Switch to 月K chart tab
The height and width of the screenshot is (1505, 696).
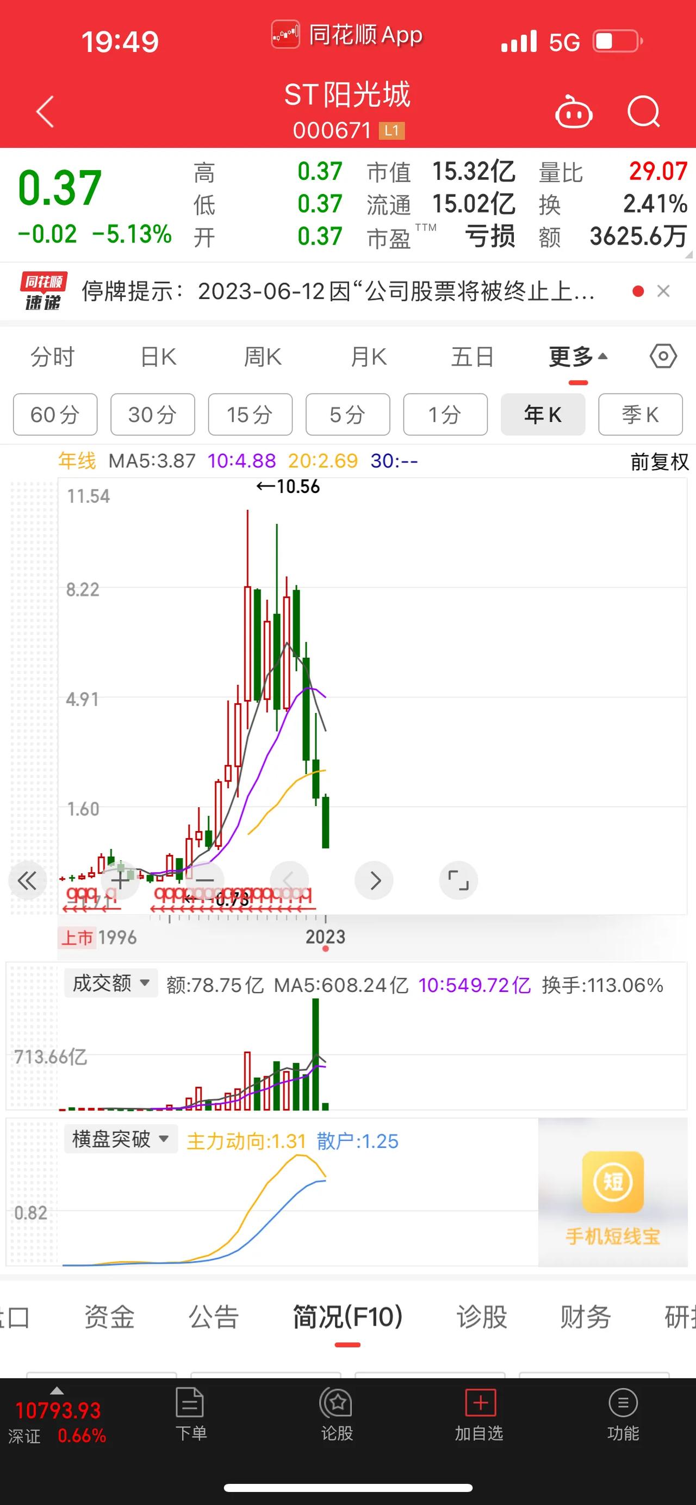pyautogui.click(x=368, y=357)
